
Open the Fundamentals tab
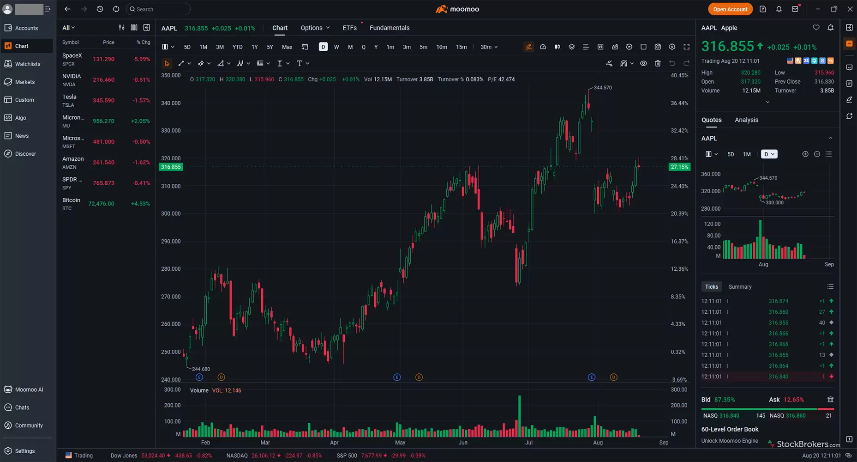pos(390,28)
